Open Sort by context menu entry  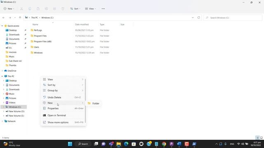coord(63,85)
